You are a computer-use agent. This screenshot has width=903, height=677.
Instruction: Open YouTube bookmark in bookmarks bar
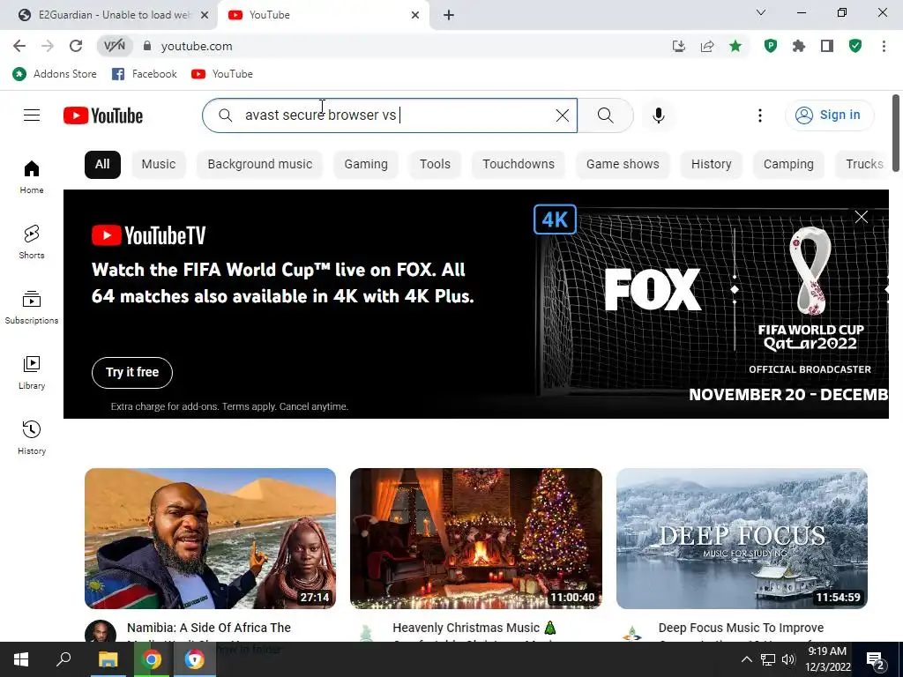coord(222,74)
